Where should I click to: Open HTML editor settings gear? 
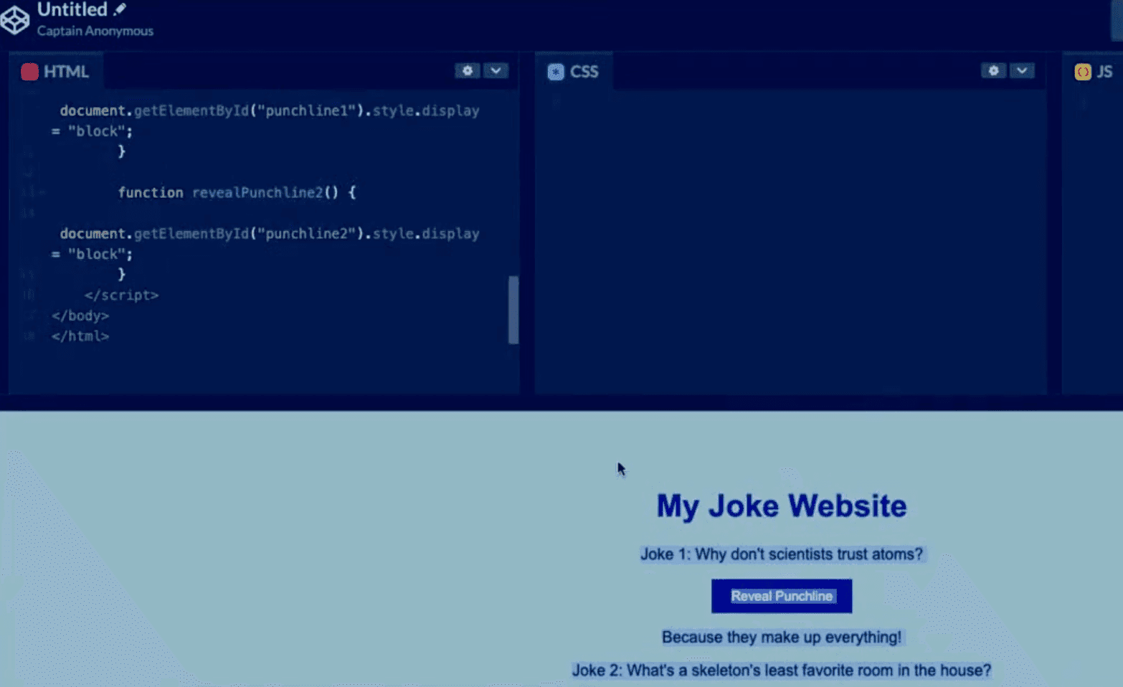pos(467,70)
